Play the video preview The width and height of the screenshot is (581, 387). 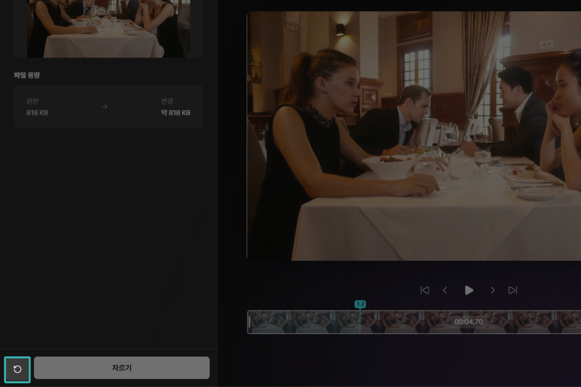(x=468, y=290)
